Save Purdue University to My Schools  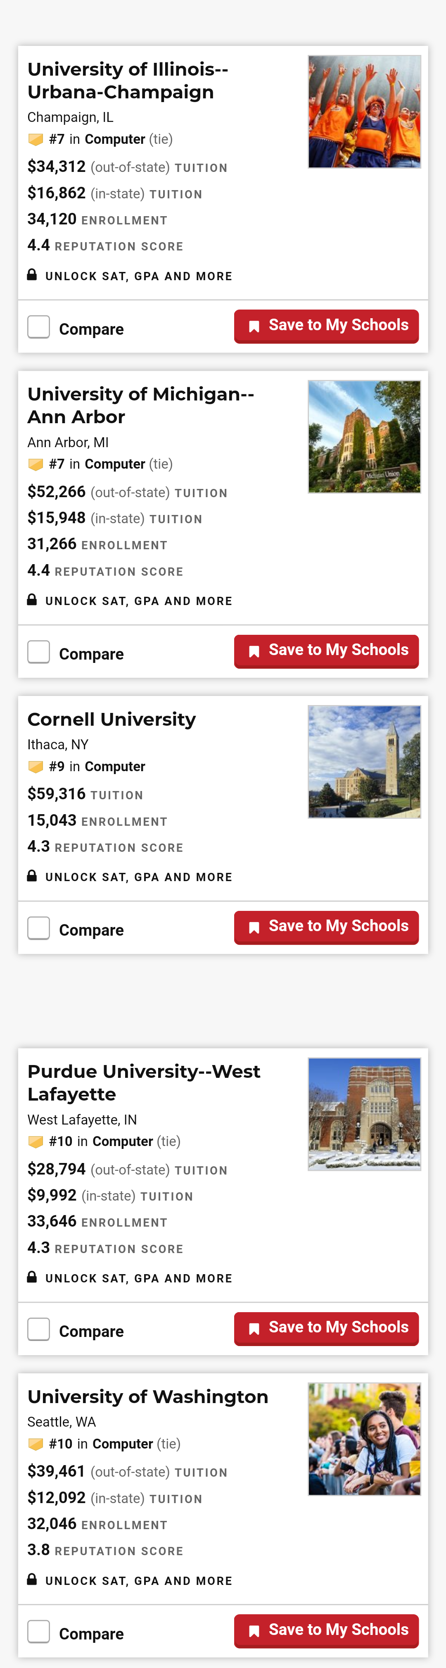pos(326,1328)
